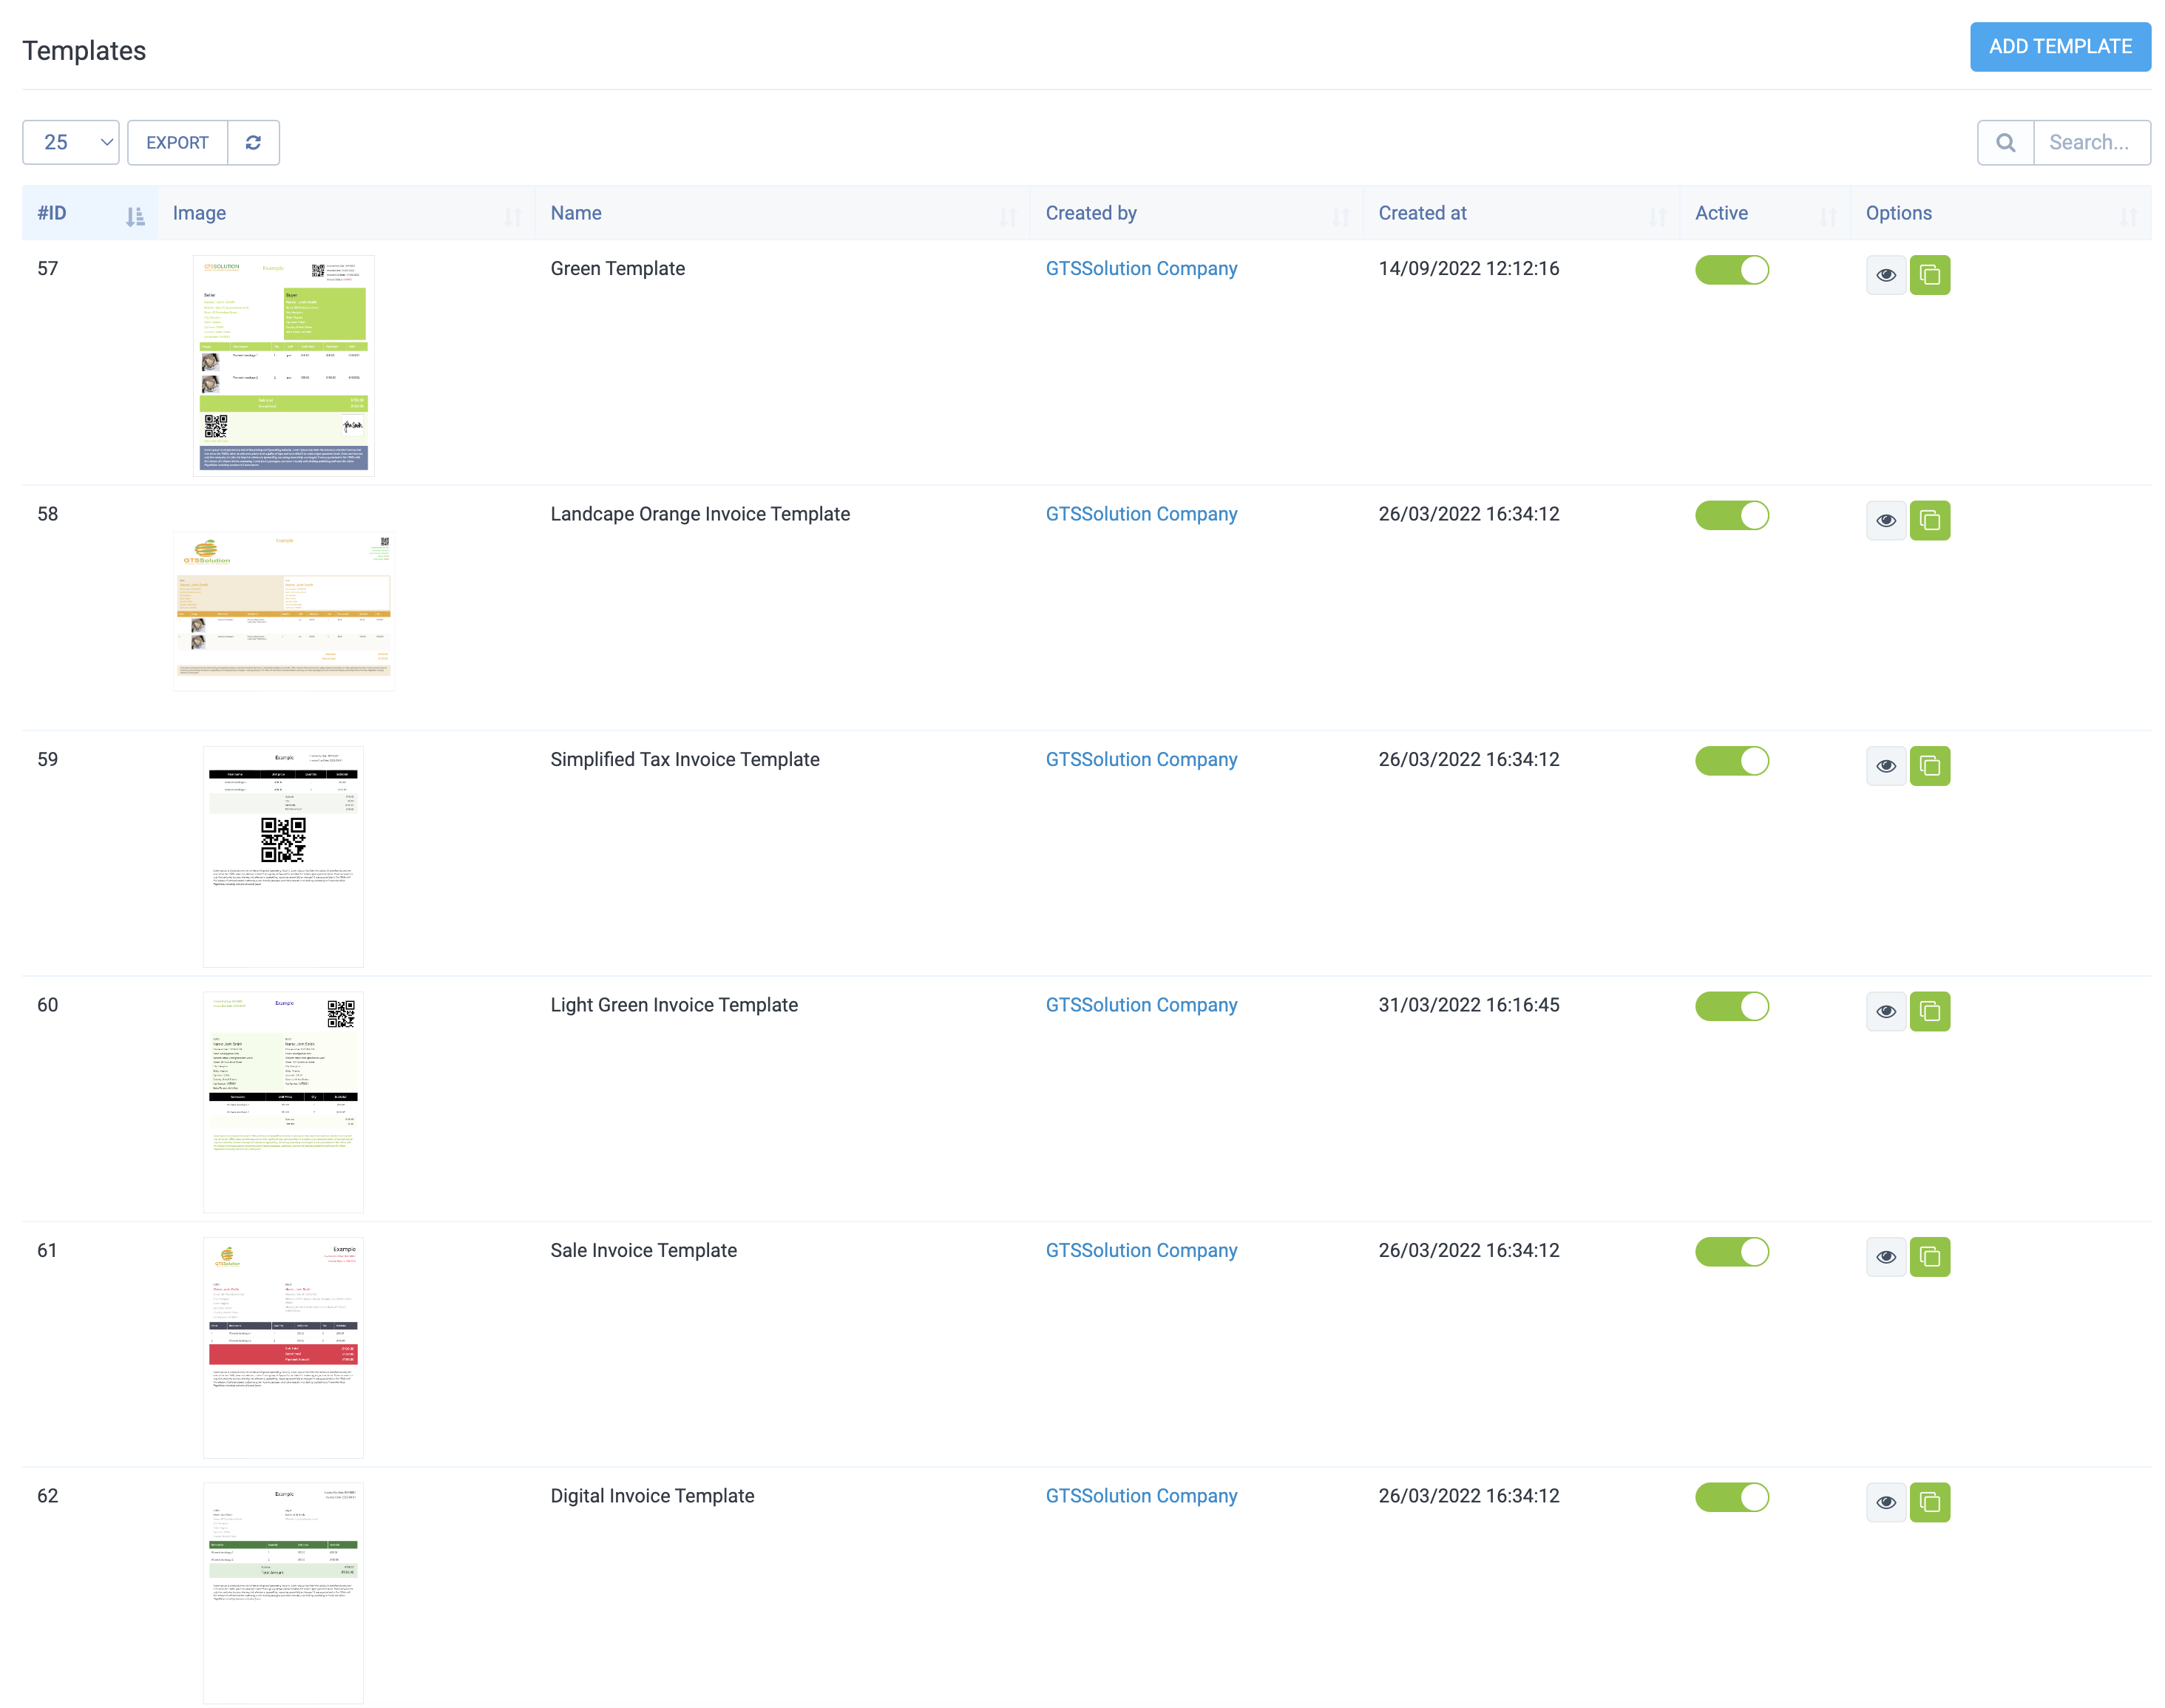This screenshot has height=1708, width=2165.
Task: Duplicate the Sale Invoice Template
Action: [1931, 1257]
